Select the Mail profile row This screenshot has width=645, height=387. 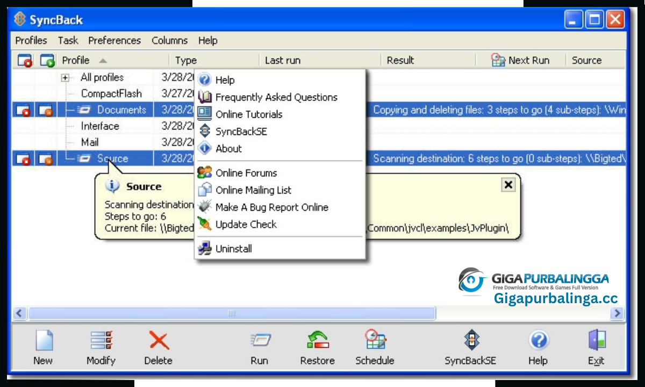tap(90, 142)
